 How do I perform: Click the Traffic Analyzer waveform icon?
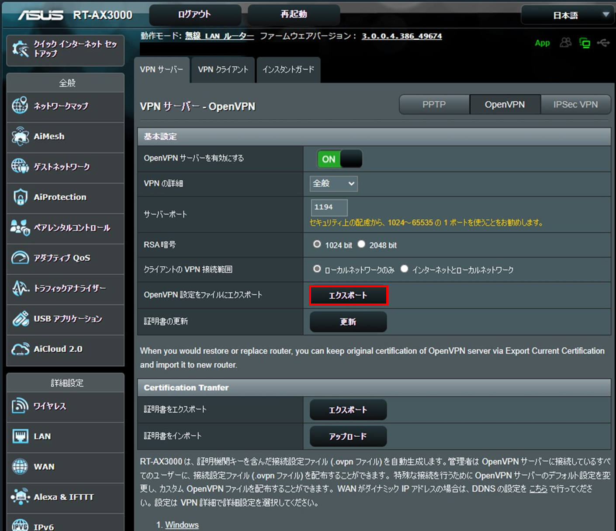[x=20, y=288]
